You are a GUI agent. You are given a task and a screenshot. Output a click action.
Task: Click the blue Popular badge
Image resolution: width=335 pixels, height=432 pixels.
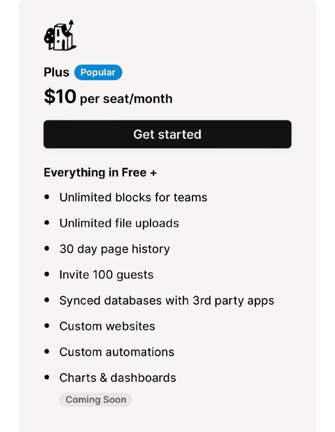pyautogui.click(x=98, y=72)
